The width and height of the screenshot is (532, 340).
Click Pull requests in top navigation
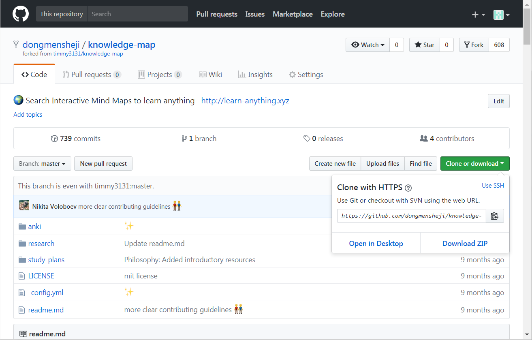point(217,14)
